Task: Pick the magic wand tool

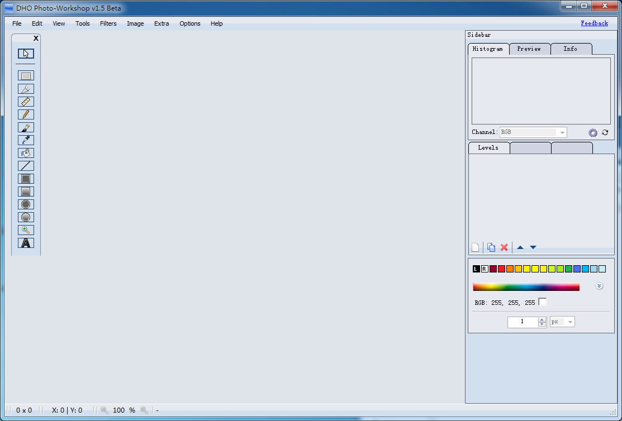Action: tap(26, 89)
